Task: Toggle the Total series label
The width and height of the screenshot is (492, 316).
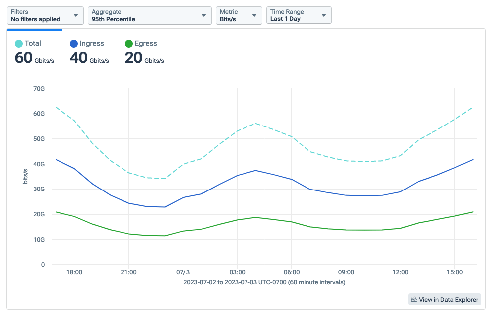Action: pyautogui.click(x=33, y=44)
